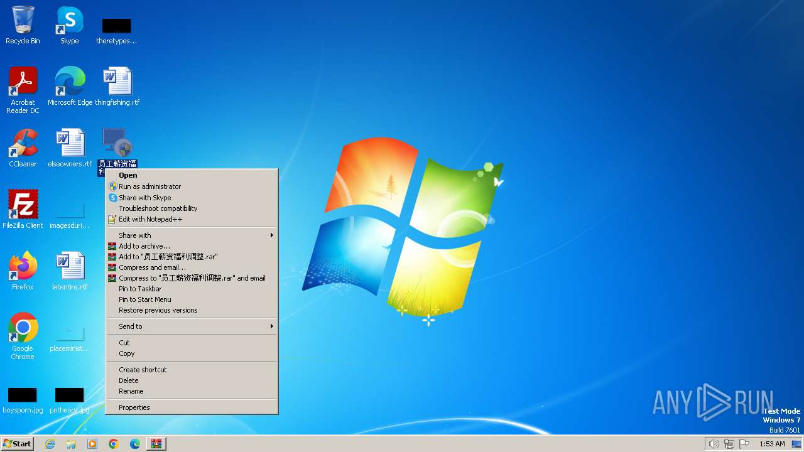Choose Add to archive...

pyautogui.click(x=192, y=246)
